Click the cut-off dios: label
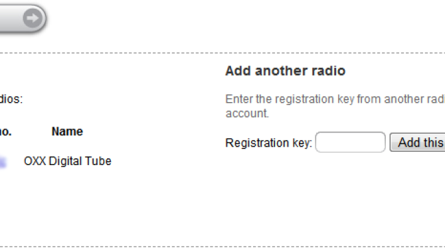 (11, 99)
